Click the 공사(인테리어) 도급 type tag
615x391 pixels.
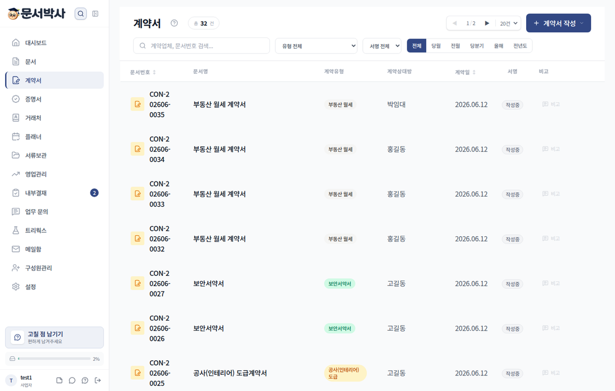pos(345,373)
